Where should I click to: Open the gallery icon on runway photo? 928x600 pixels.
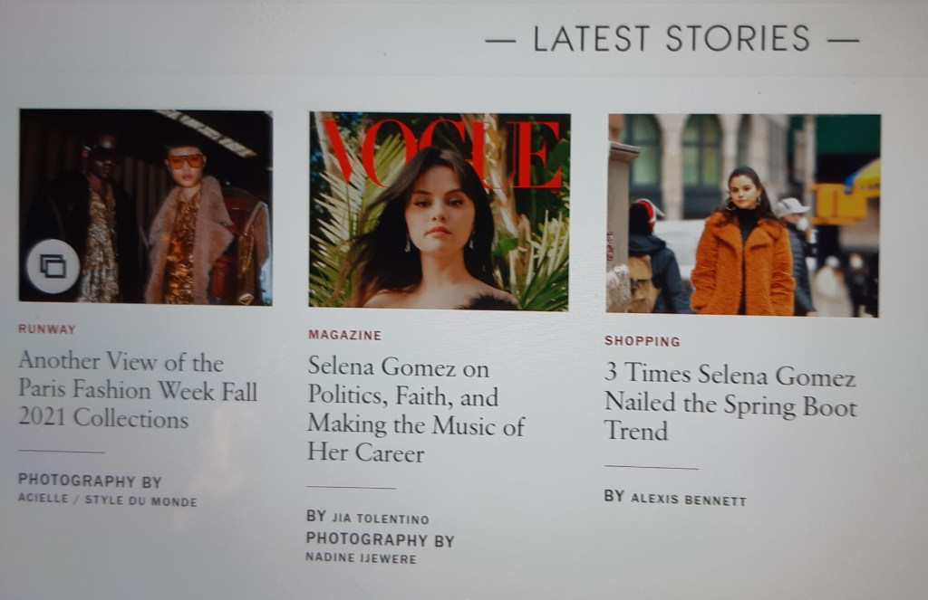coord(53,267)
